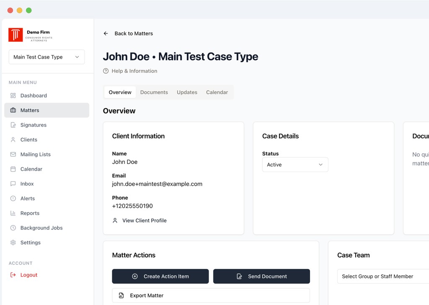Click the plus icon on Create Action Item
The width and height of the screenshot is (429, 305).
tap(135, 276)
